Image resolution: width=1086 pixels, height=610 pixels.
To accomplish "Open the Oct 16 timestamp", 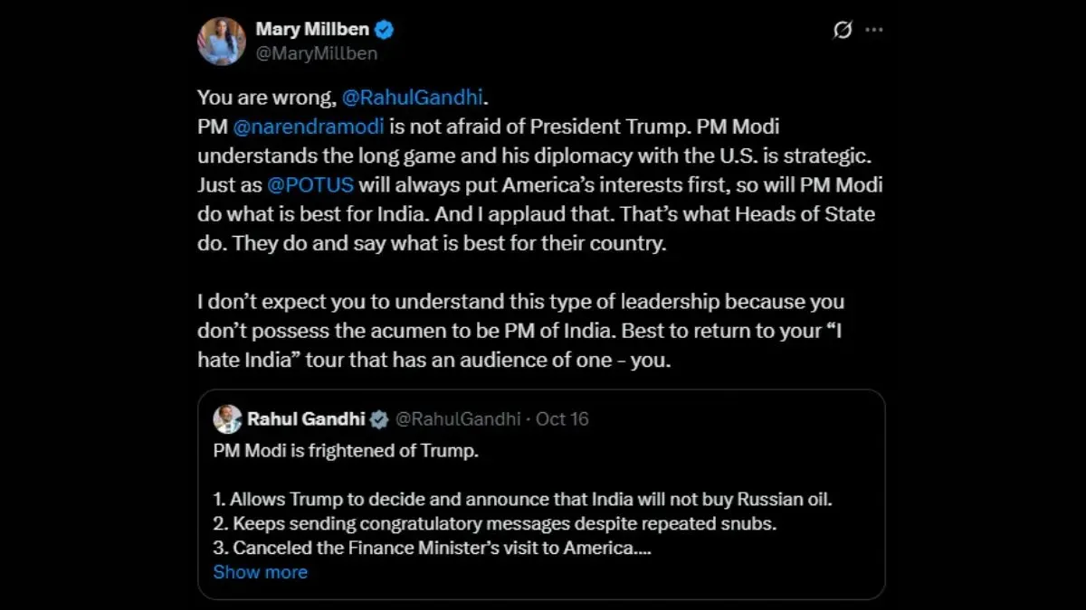I will (x=562, y=418).
